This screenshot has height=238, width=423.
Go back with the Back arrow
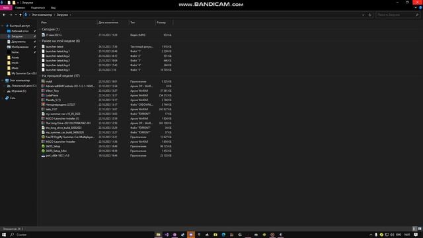pos(4,15)
